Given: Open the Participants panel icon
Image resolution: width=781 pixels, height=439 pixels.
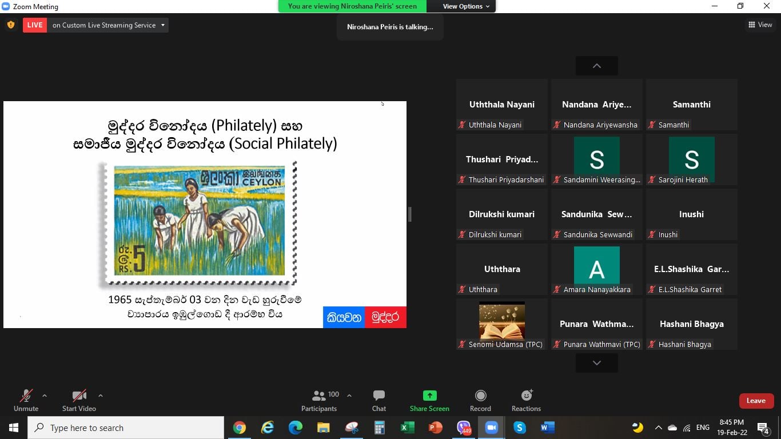Looking at the screenshot, I should [319, 396].
